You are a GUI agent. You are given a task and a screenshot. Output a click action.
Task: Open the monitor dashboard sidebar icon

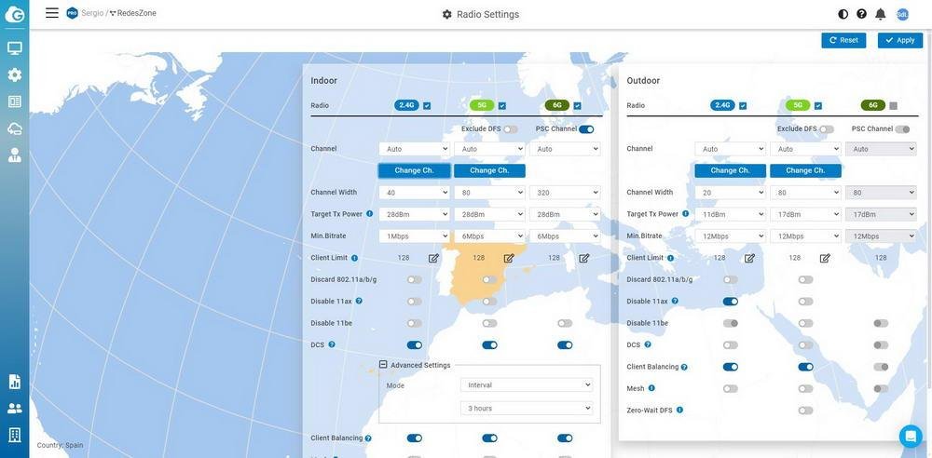point(14,48)
